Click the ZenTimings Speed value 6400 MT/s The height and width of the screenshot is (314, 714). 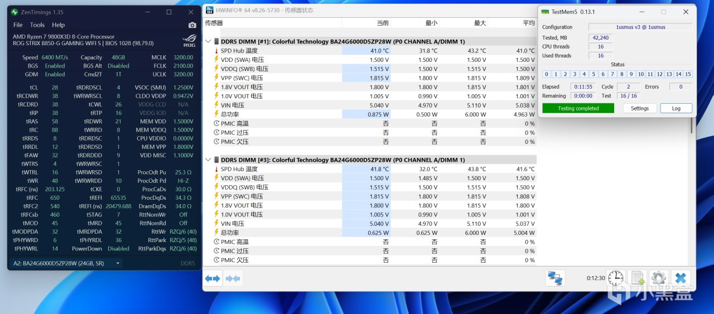click(55, 57)
